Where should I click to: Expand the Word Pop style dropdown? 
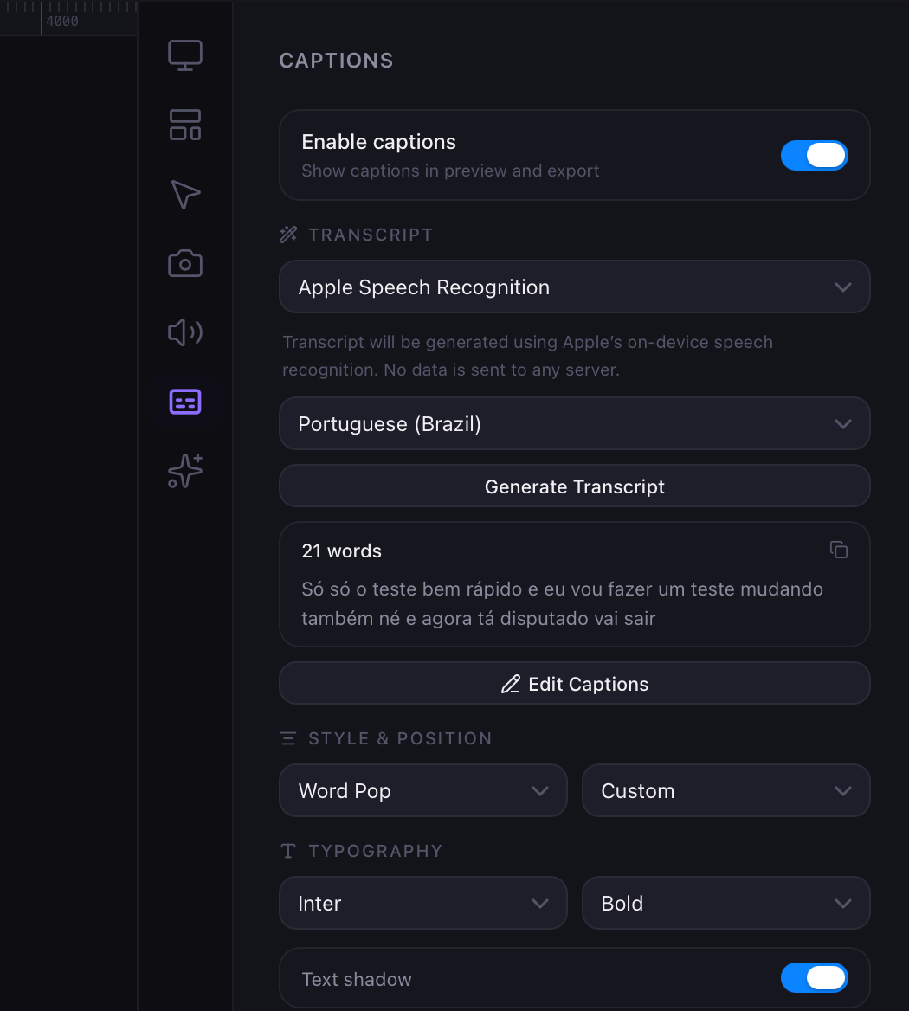click(x=422, y=790)
